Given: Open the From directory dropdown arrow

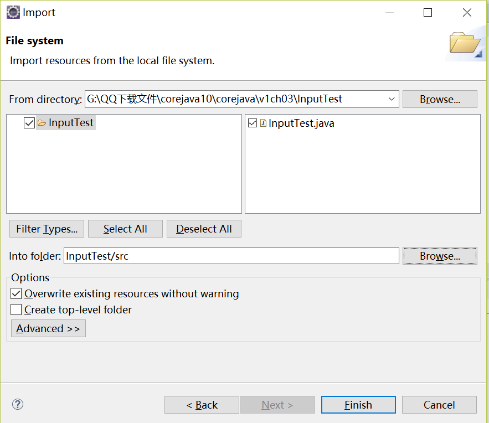Looking at the screenshot, I should [x=392, y=99].
